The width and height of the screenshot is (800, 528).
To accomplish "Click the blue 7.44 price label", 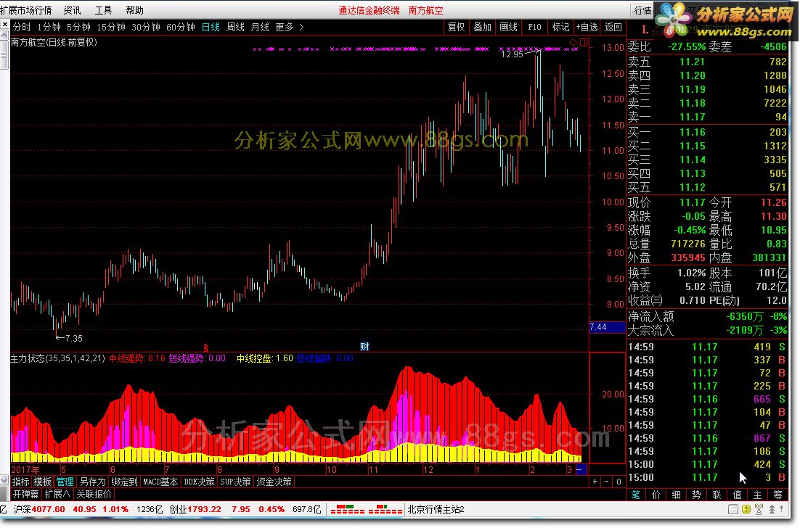I will [607, 326].
